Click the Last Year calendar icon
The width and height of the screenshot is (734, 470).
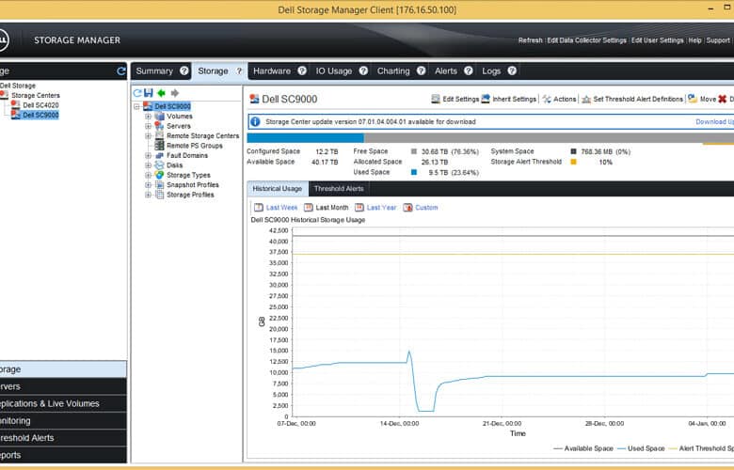(359, 207)
